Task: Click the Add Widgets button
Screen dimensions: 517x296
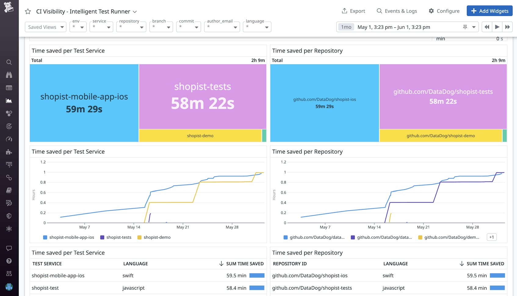Action: [x=490, y=11]
